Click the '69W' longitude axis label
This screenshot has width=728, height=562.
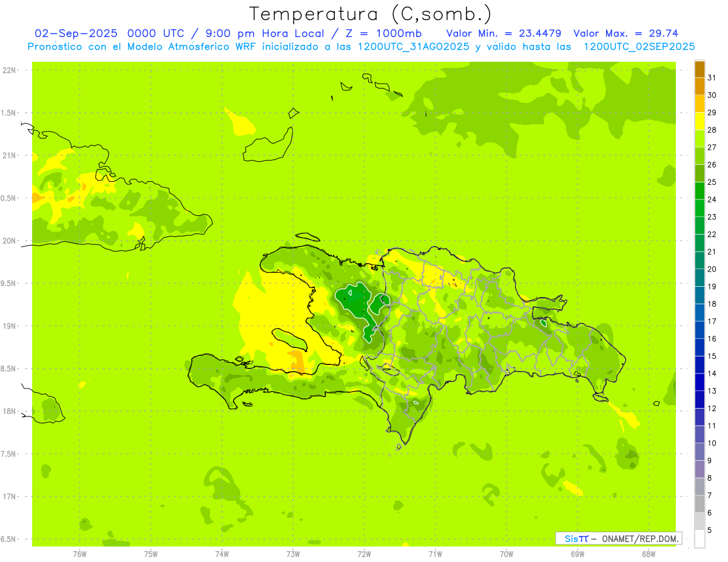[x=578, y=554]
